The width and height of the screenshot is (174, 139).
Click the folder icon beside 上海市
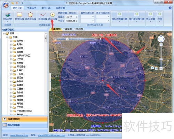tap(14, 71)
